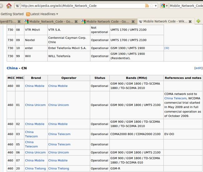
Task: Click the Not operational status cell
Action: pos(100,30)
